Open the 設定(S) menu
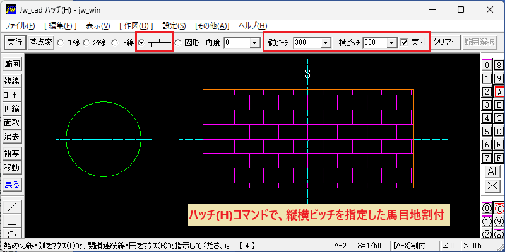This screenshot has height=252, width=505. pos(174,26)
